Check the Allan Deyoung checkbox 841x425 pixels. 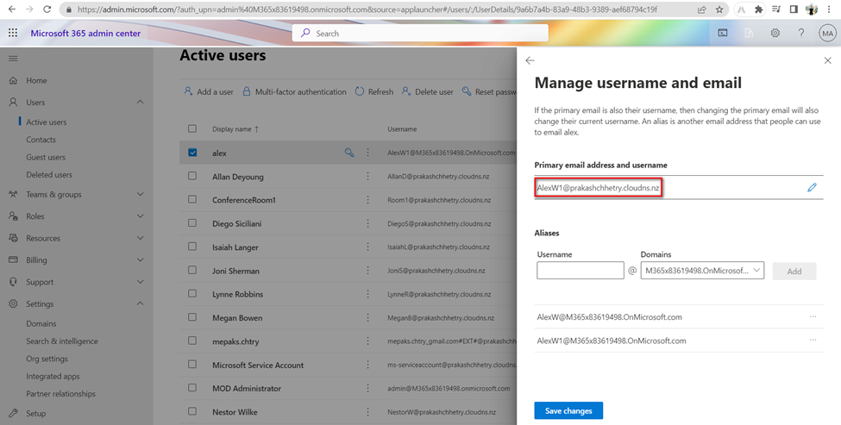[x=192, y=176]
